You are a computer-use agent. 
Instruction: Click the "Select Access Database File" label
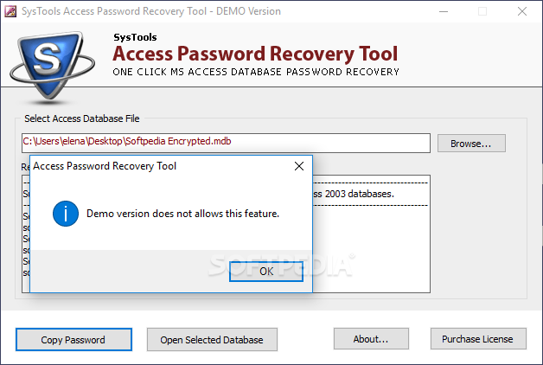pyautogui.click(x=82, y=118)
